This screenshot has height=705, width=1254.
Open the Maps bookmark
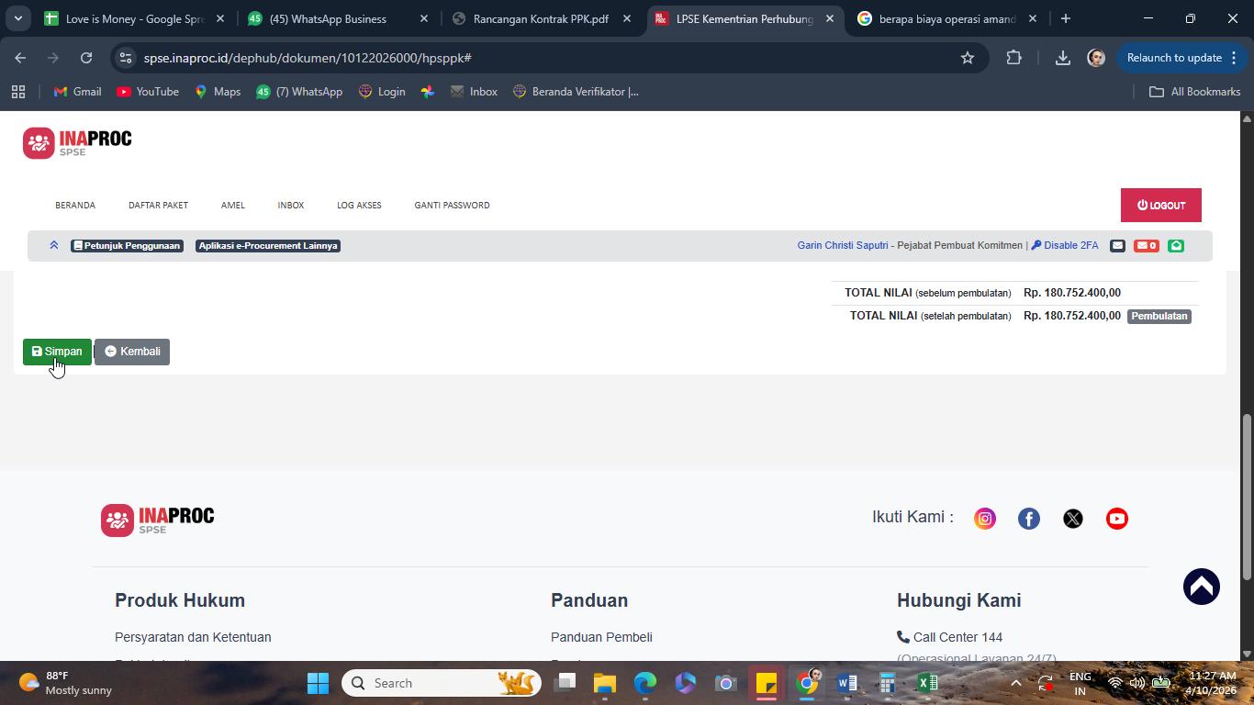[218, 92]
